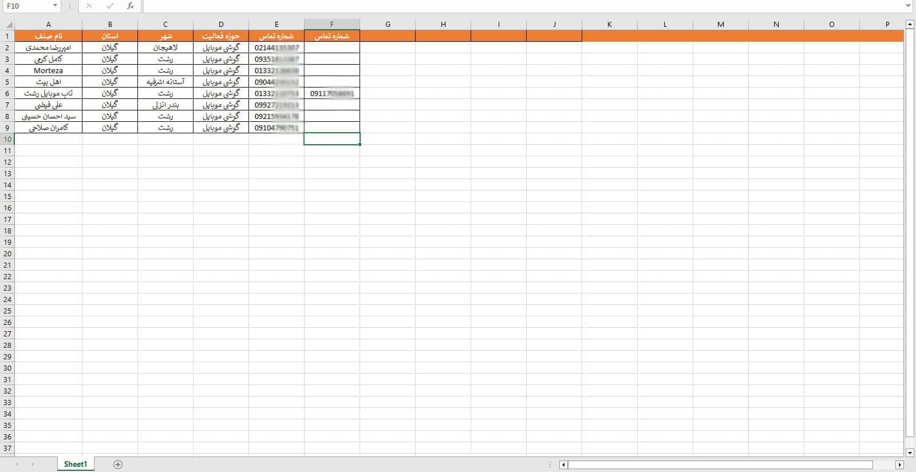Click cell 'امیررضا محمدی'
Screen dimensions: 916x472
(49, 47)
